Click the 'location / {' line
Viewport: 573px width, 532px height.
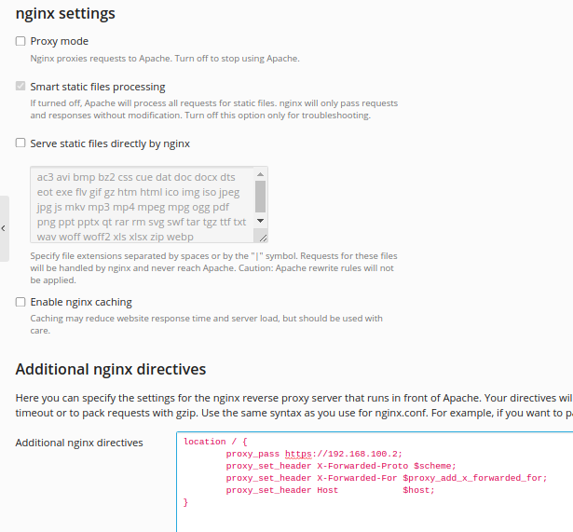point(215,442)
